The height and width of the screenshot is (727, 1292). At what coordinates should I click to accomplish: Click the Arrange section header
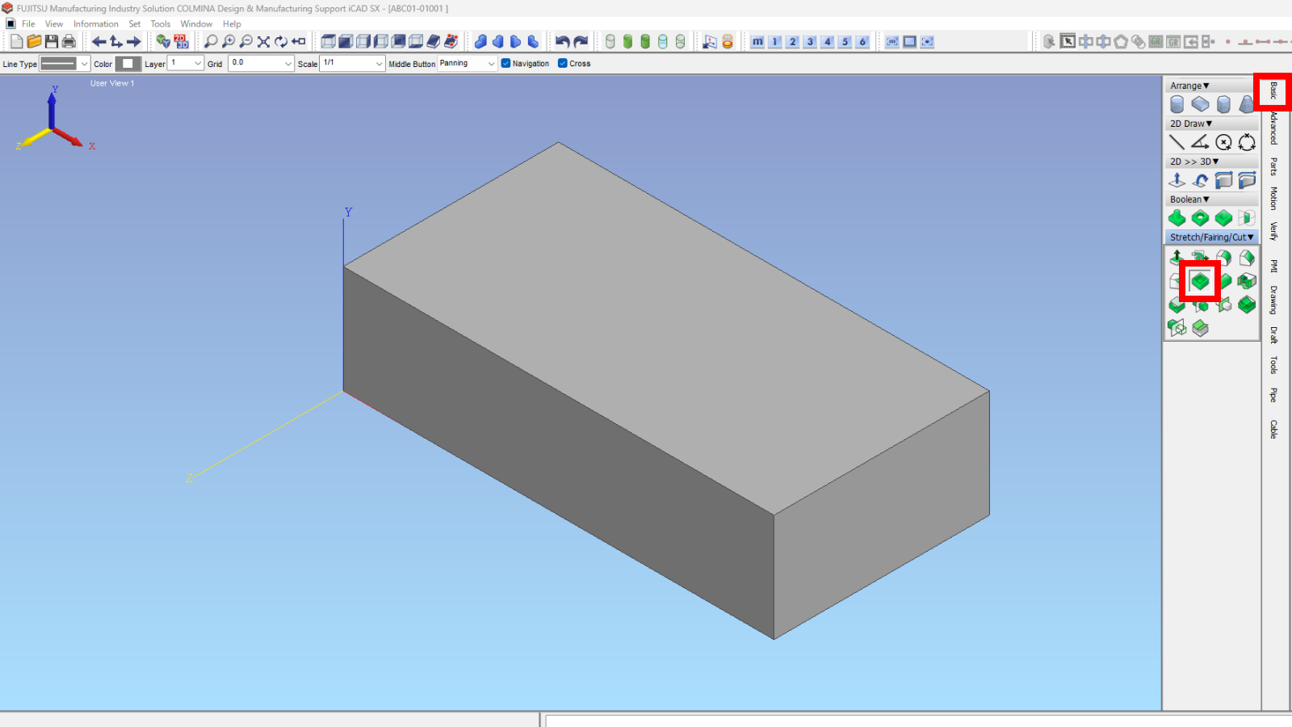click(x=1189, y=86)
